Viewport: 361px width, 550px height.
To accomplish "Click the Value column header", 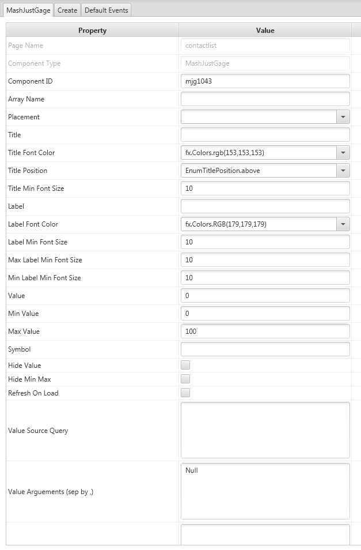I will 265,31.
